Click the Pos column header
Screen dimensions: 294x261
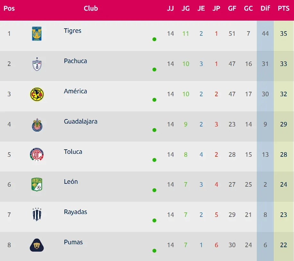(x=9, y=9)
